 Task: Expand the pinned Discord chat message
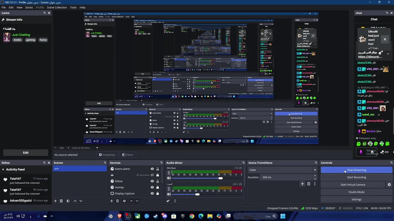pyautogui.click(x=388, y=54)
